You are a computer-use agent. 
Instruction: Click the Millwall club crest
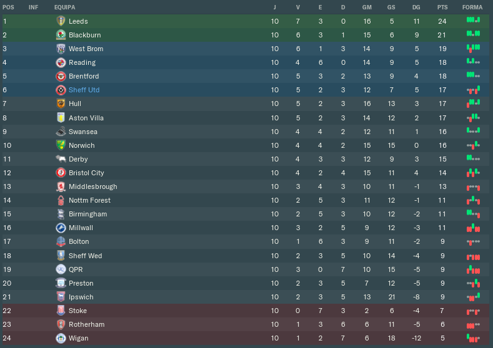[x=61, y=228]
